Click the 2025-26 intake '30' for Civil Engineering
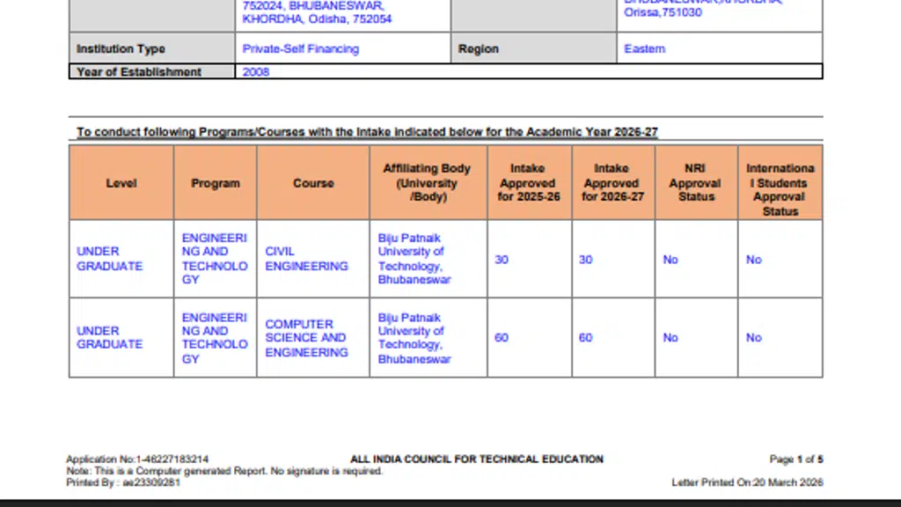 [501, 260]
